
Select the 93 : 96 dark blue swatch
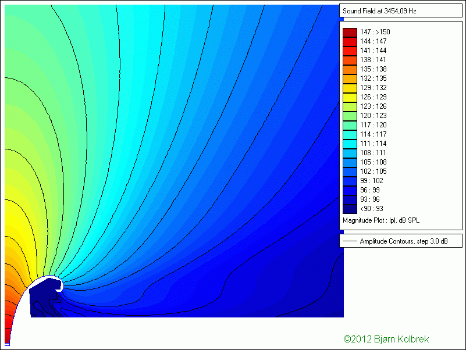350,199
